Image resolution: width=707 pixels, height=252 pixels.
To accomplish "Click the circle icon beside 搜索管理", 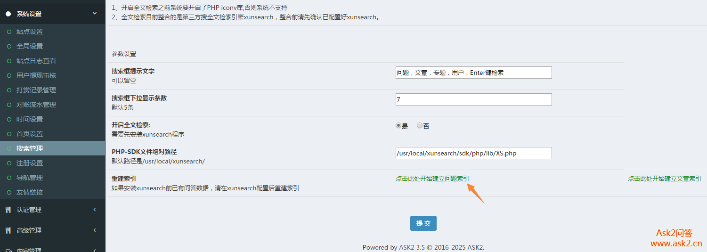I will pos(9,148).
